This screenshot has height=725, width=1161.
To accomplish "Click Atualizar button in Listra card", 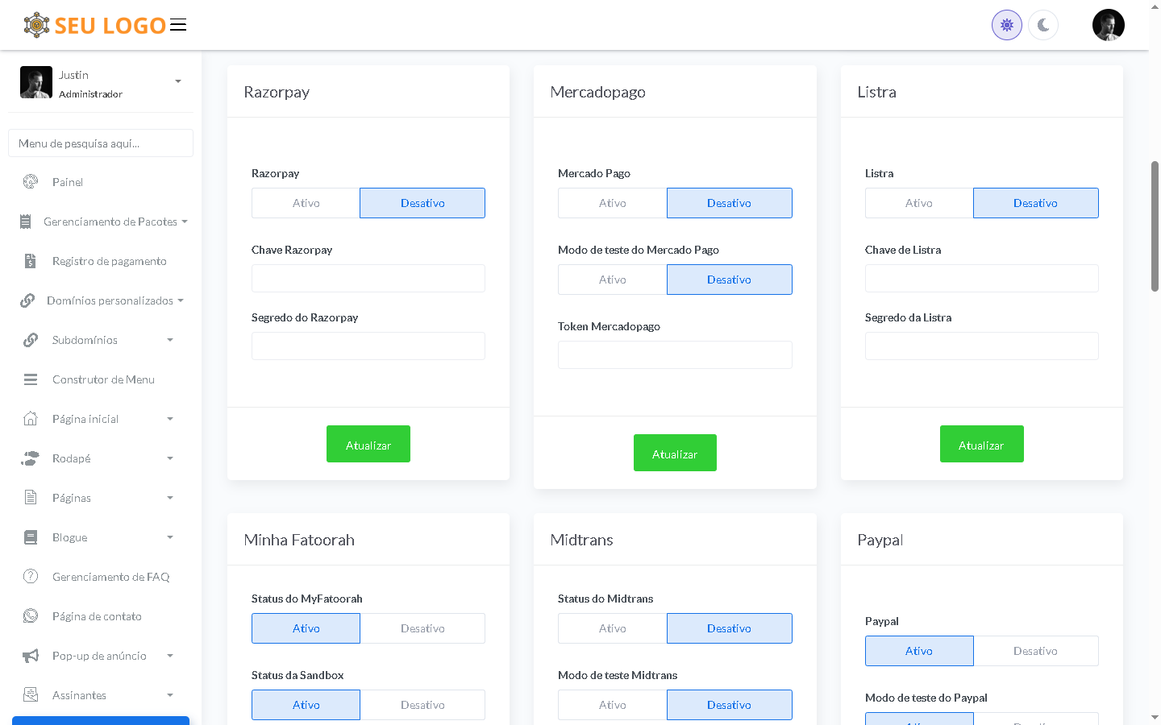I will click(x=981, y=445).
